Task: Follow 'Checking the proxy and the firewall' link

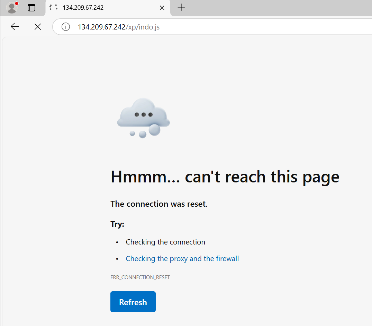Action: coord(182,258)
